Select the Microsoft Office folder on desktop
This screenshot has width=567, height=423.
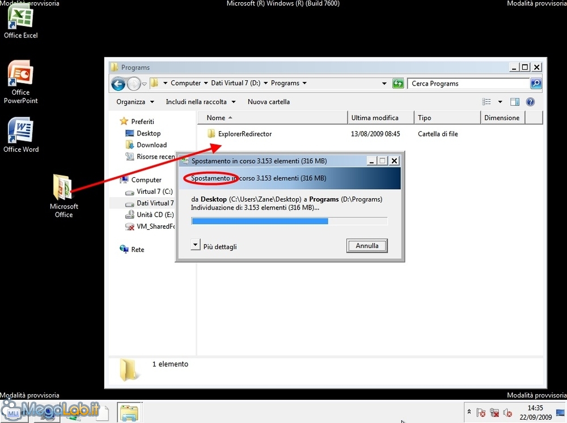click(x=64, y=196)
